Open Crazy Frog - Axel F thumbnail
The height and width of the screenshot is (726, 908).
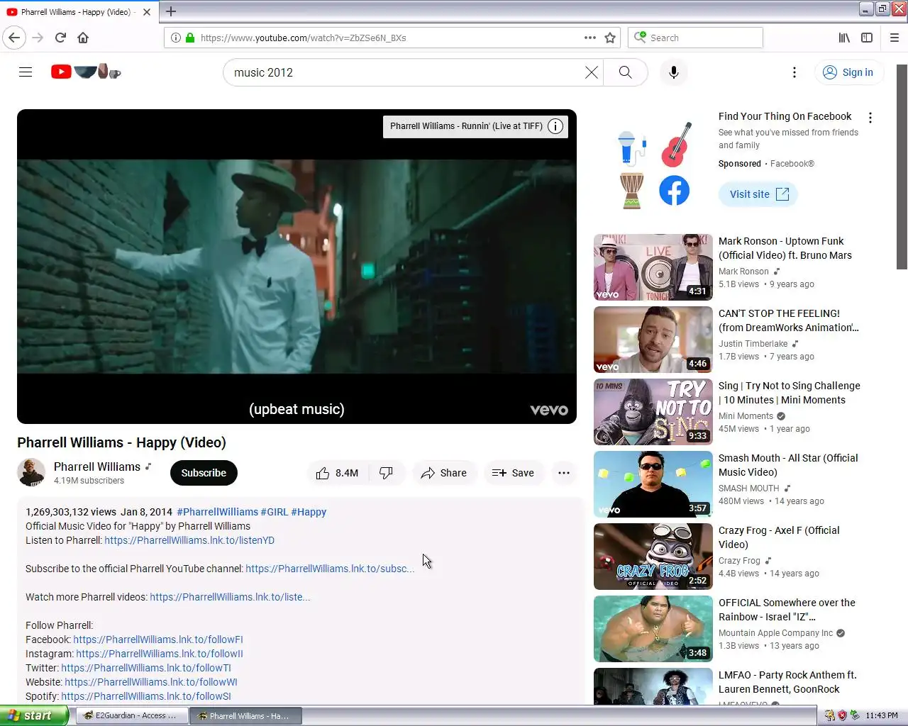point(653,557)
